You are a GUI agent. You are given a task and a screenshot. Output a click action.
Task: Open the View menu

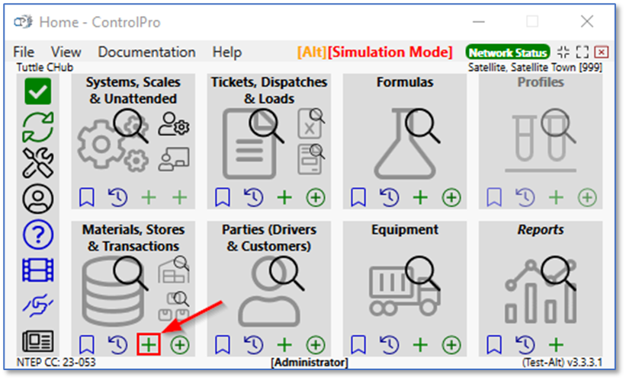click(66, 53)
